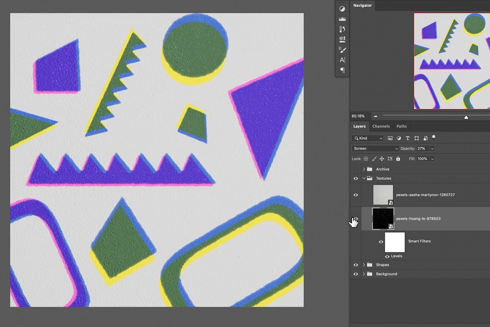
Task: Click the Opacity scrubby label
Action: tap(408, 148)
